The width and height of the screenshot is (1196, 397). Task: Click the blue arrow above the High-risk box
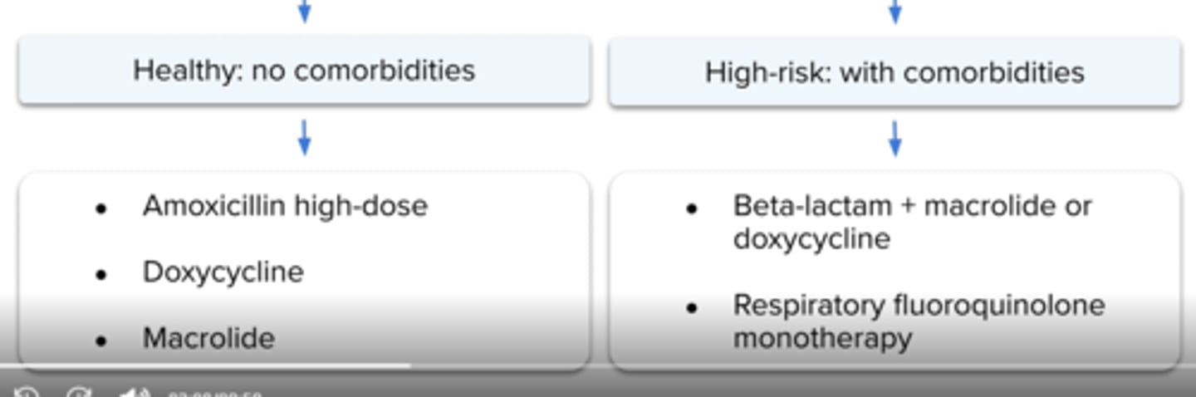(895, 11)
